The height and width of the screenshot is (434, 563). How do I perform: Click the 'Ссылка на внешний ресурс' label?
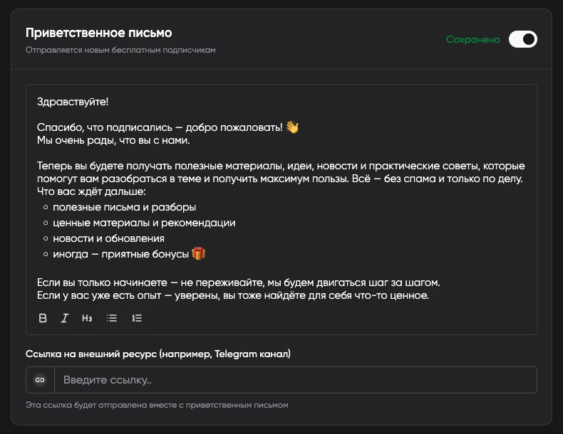158,354
